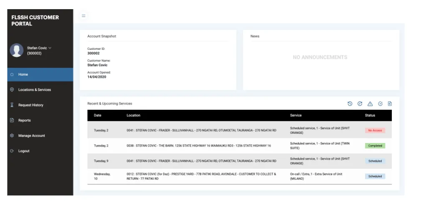This screenshot has height=212, width=428.
Task: Click the recent services history clock icon
Action: click(x=350, y=104)
